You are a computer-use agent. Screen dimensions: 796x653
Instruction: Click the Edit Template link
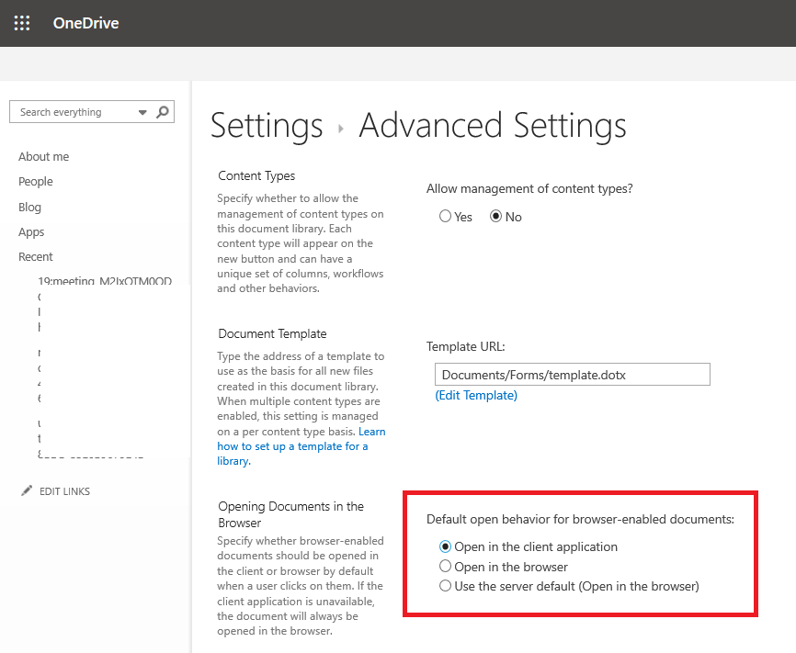(476, 395)
